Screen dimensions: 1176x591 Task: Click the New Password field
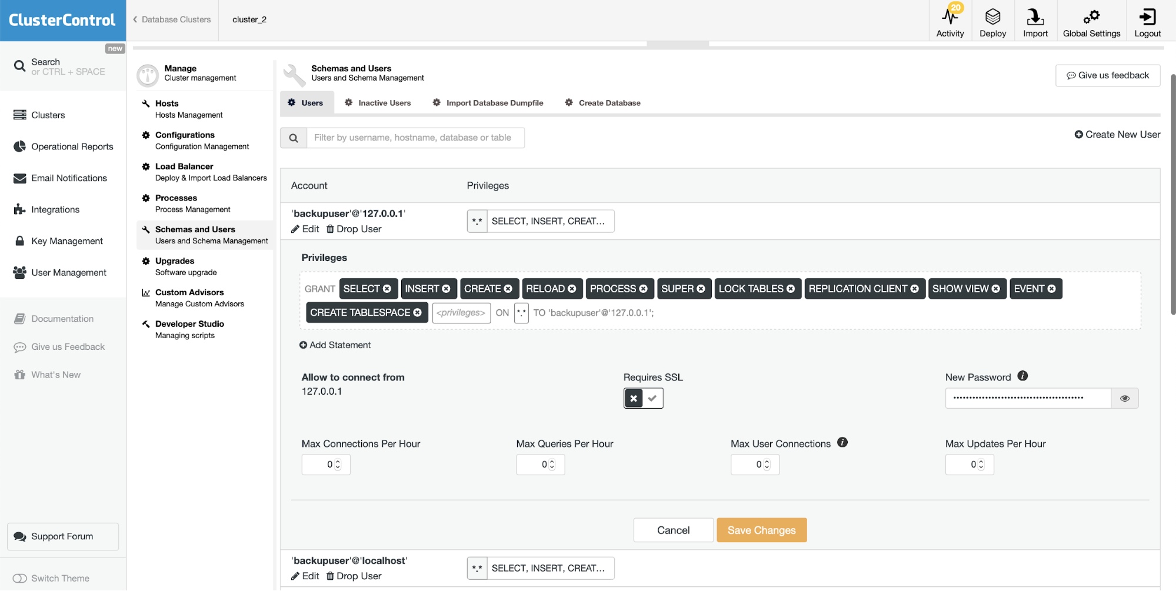tap(1028, 398)
